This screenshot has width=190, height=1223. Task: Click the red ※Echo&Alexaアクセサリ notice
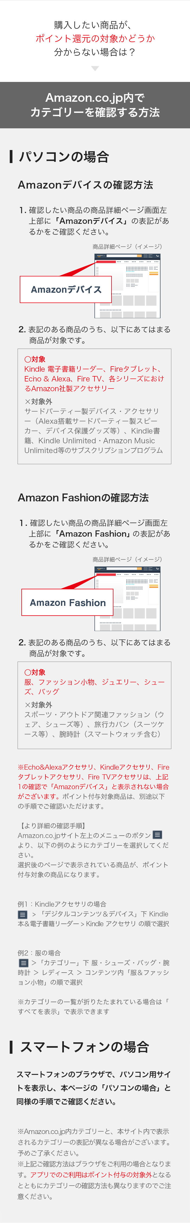(x=93, y=786)
